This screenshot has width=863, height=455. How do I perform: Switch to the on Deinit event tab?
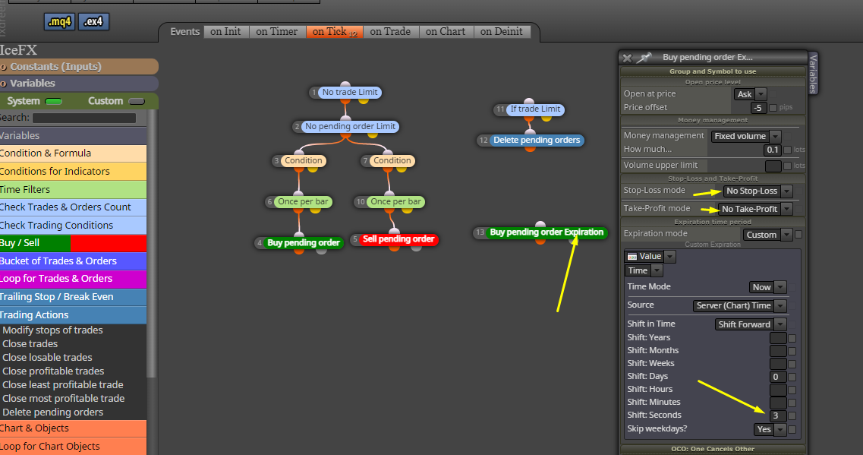coord(502,32)
